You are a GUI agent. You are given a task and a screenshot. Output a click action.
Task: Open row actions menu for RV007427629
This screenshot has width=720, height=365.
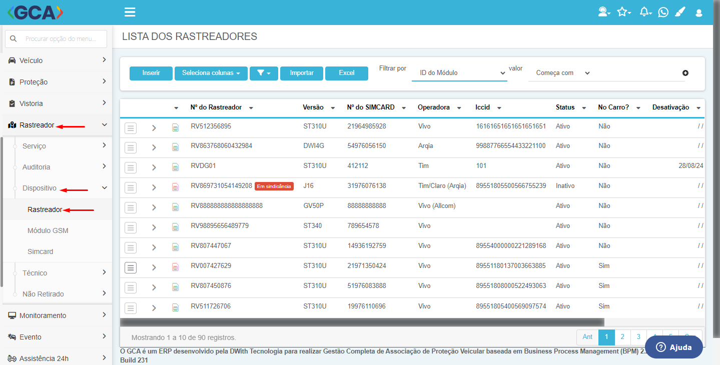tap(131, 267)
